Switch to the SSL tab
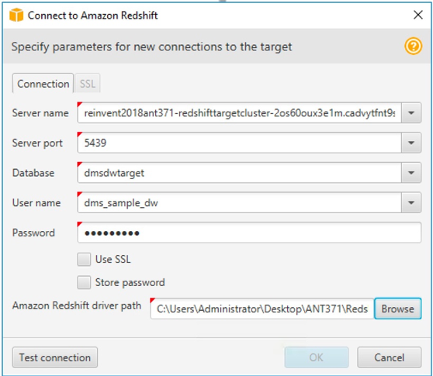 (x=88, y=84)
